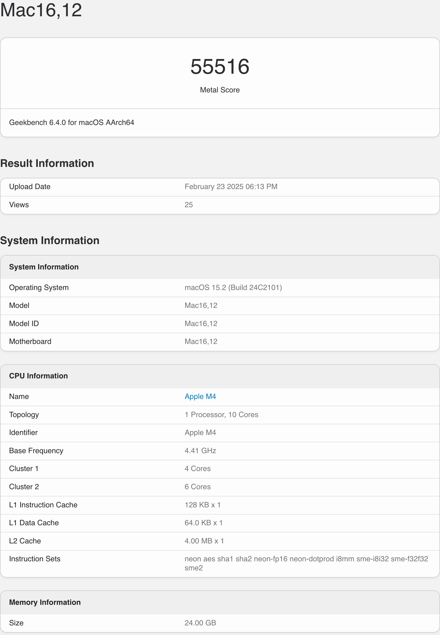This screenshot has height=635, width=440.
Task: Select Geekbench 6.4.0 for macOS AArch64 text
Action: click(72, 122)
